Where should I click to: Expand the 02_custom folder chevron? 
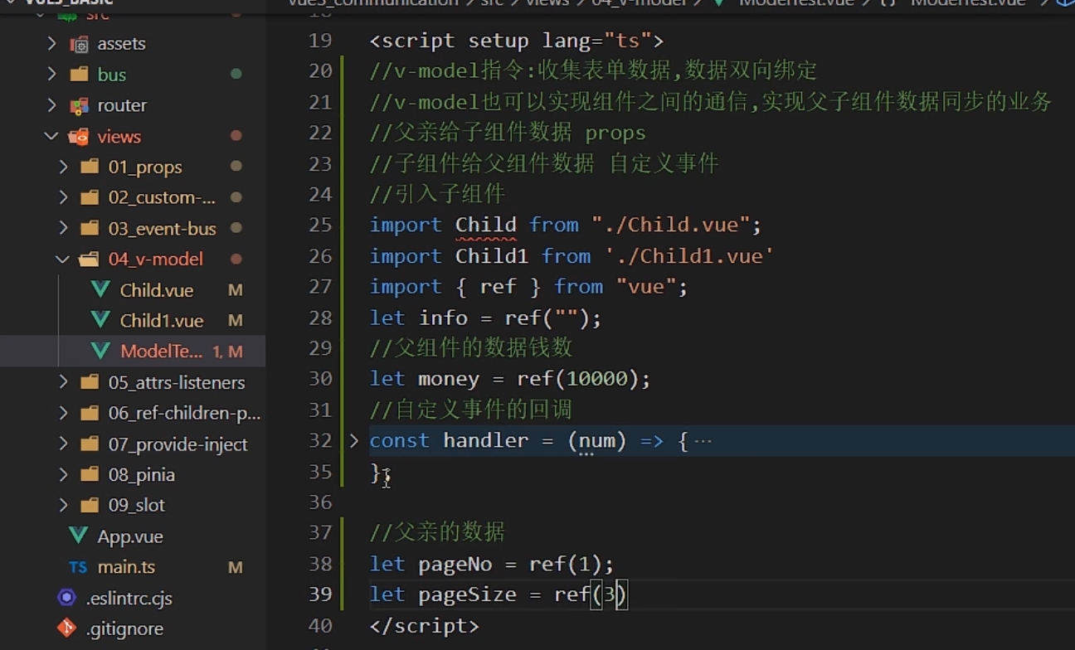(x=64, y=197)
